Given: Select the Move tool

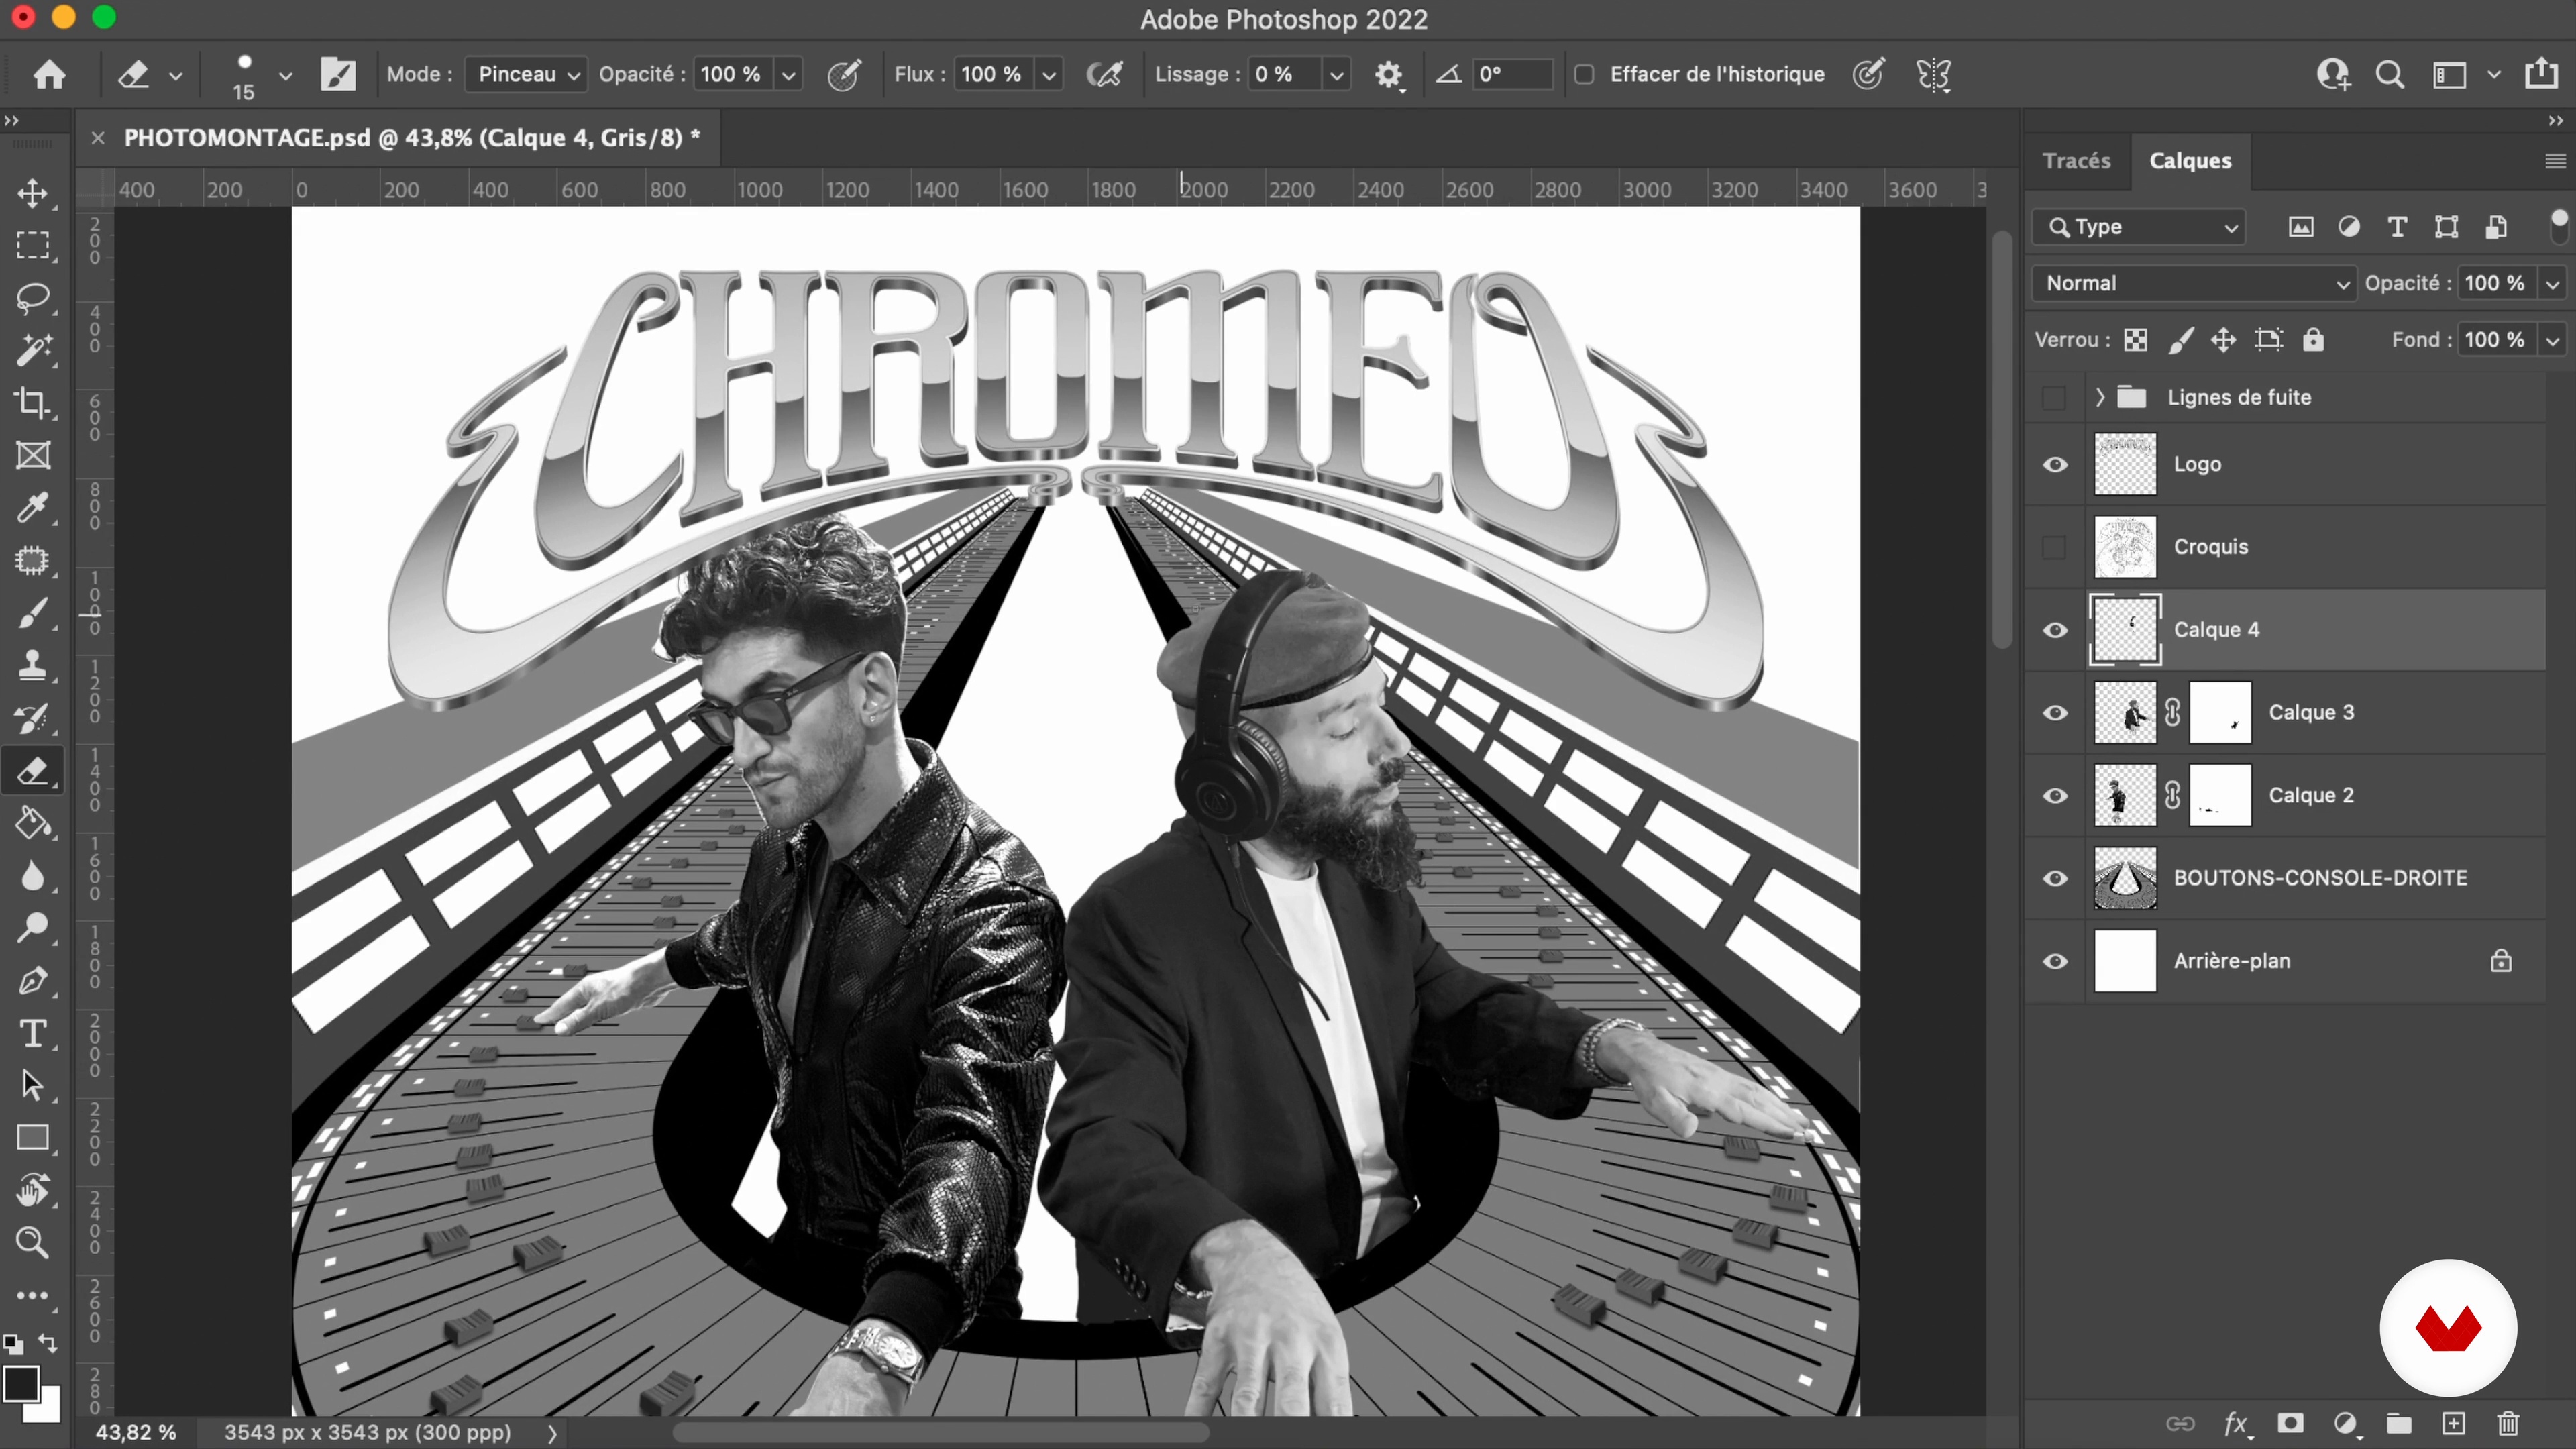Looking at the screenshot, I should [33, 193].
